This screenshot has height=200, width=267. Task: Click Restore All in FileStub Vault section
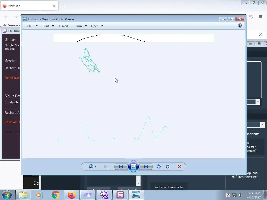[x=13, y=113]
